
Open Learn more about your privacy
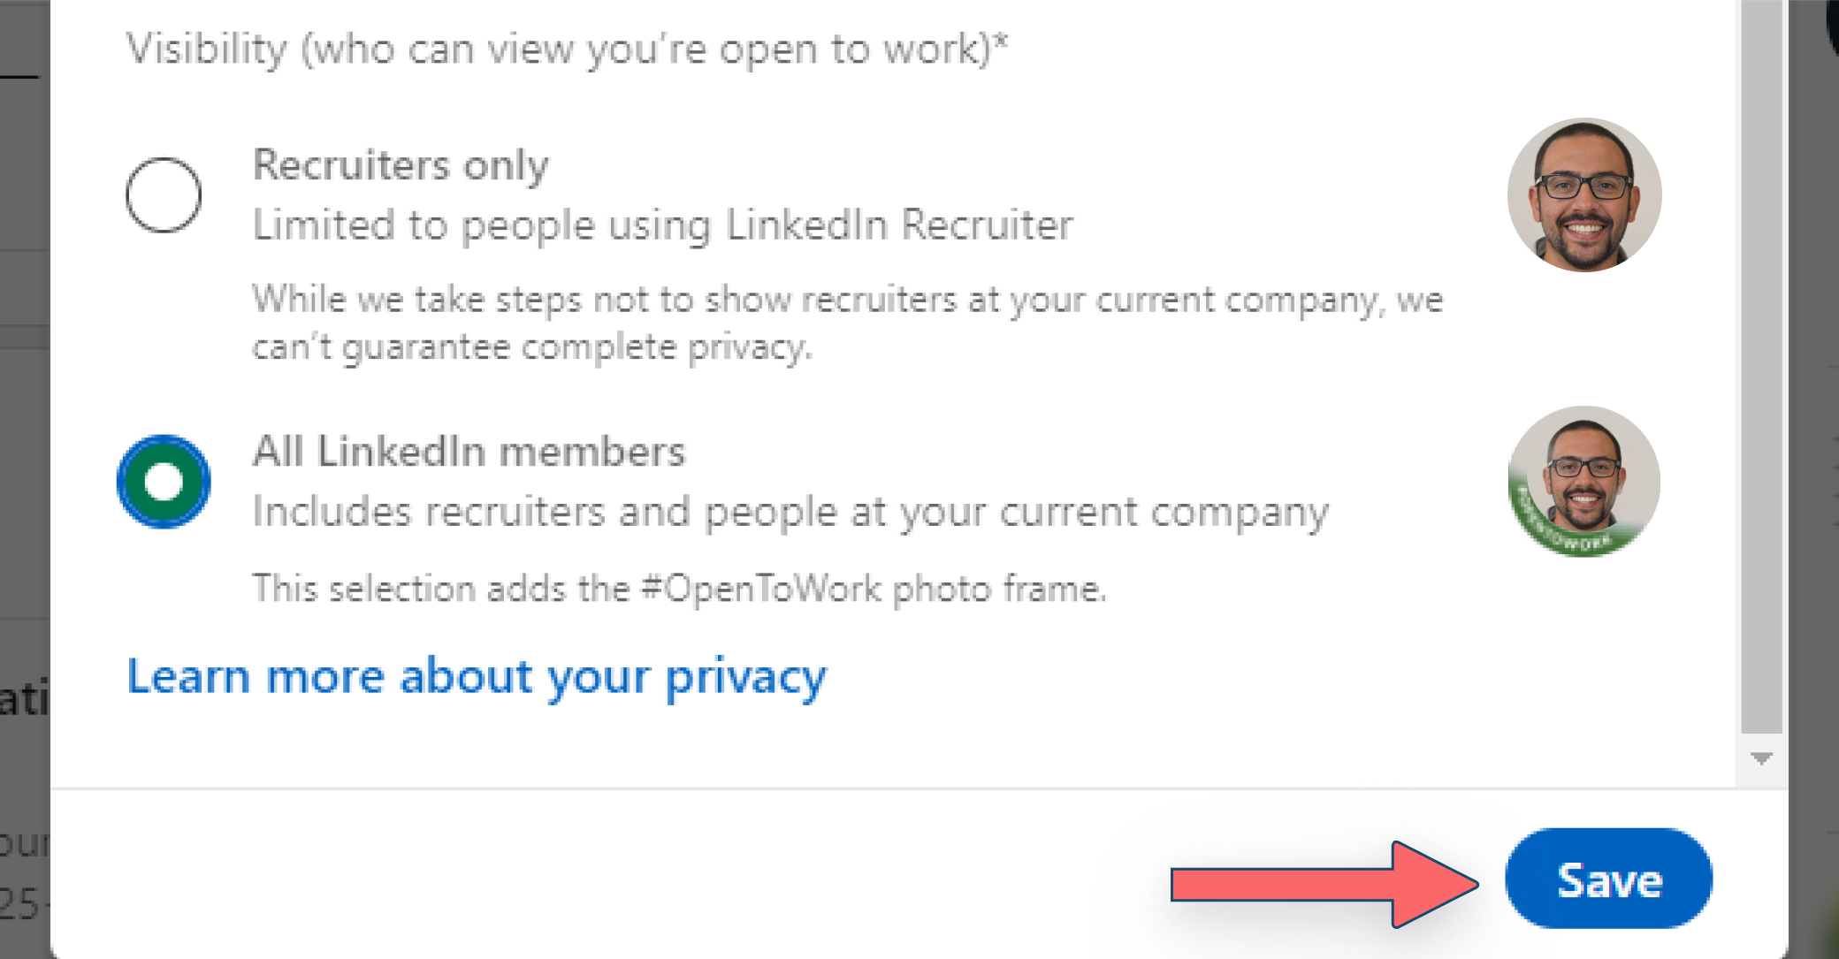point(477,675)
